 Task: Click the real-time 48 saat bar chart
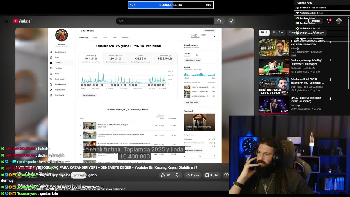pos(200,74)
